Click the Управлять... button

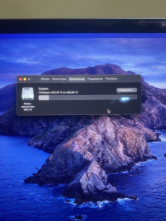point(126,90)
